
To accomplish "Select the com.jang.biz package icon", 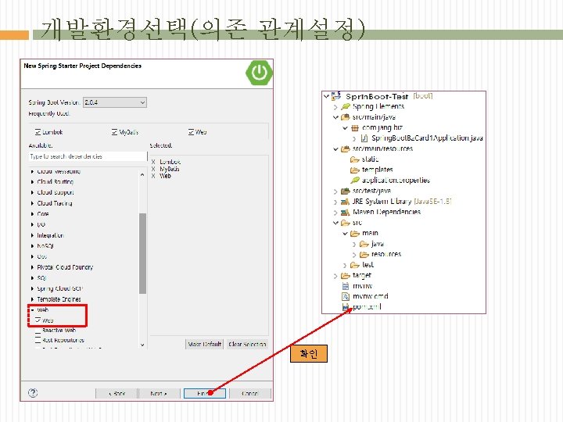I will 355,127.
